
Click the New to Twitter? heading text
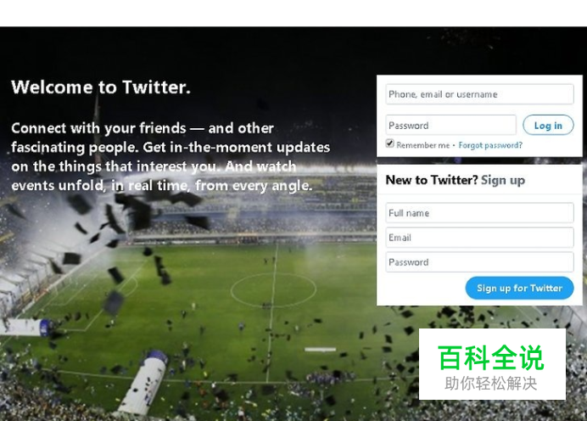click(432, 180)
